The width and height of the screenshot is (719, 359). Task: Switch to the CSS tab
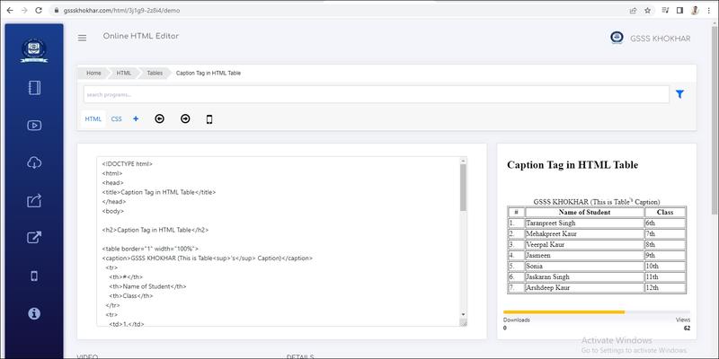[x=117, y=118]
